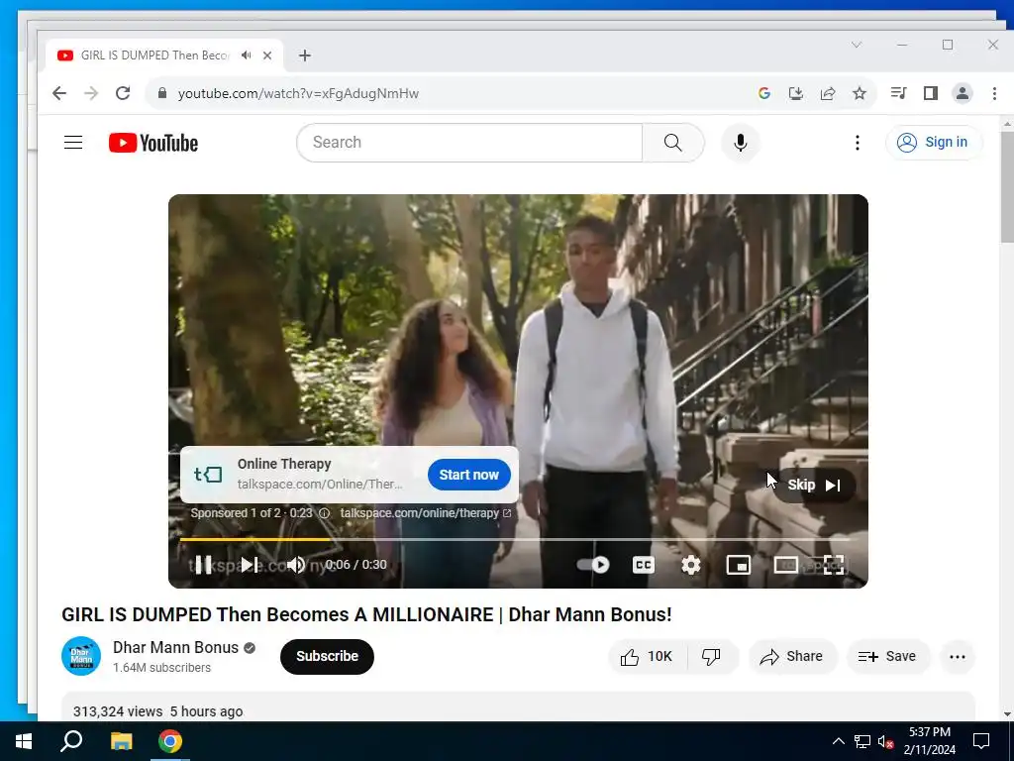The height and width of the screenshot is (761, 1014).
Task: Skip the ad
Action: coord(814,486)
